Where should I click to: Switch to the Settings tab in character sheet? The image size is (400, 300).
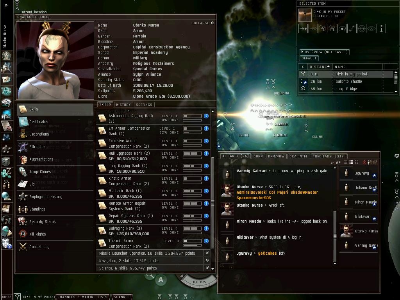(144, 105)
